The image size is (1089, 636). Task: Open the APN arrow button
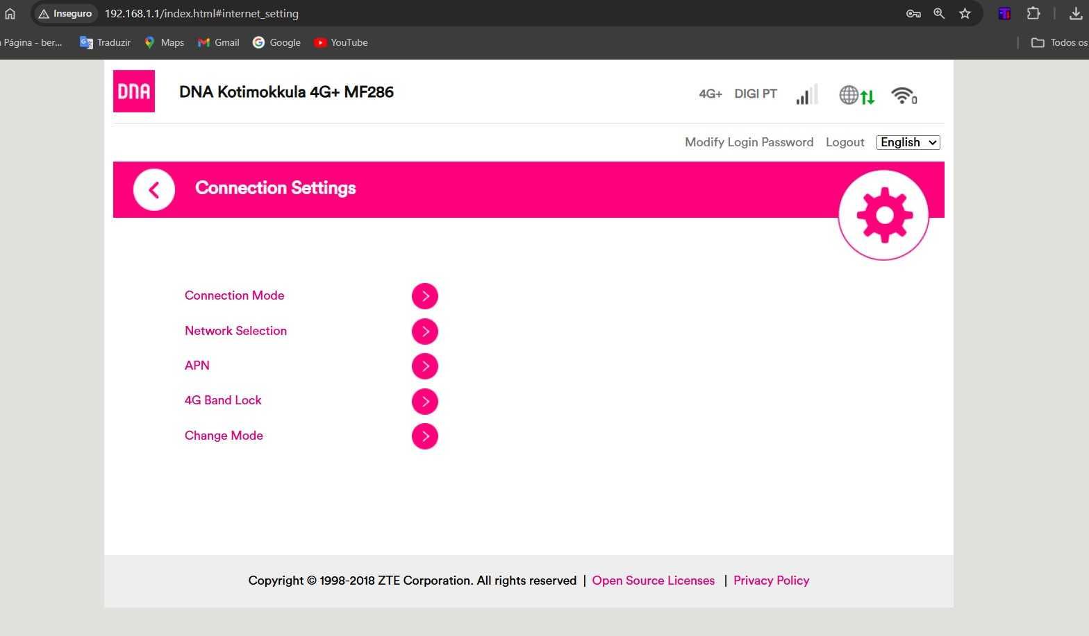point(425,366)
